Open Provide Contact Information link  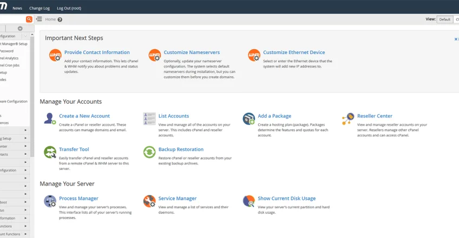click(97, 52)
